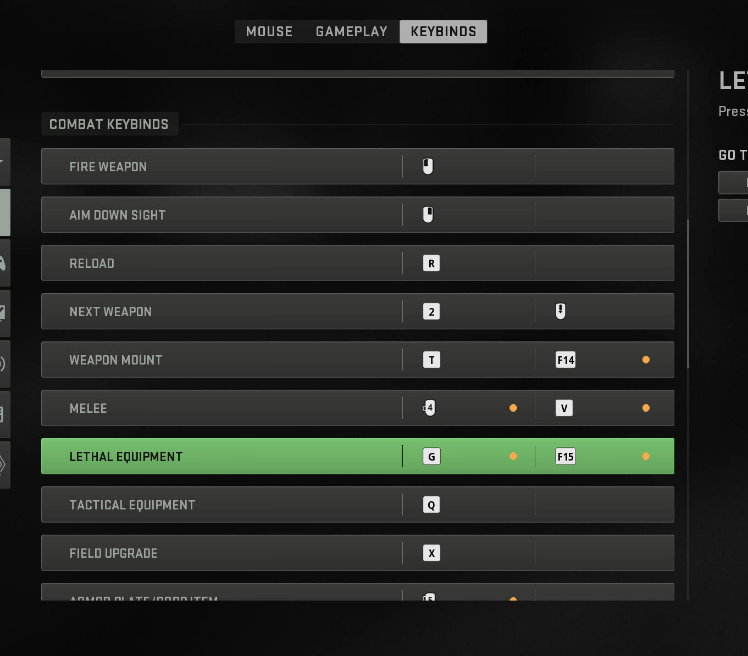
Task: Click mouse wheel icon in Next Weapon row
Action: pos(560,311)
